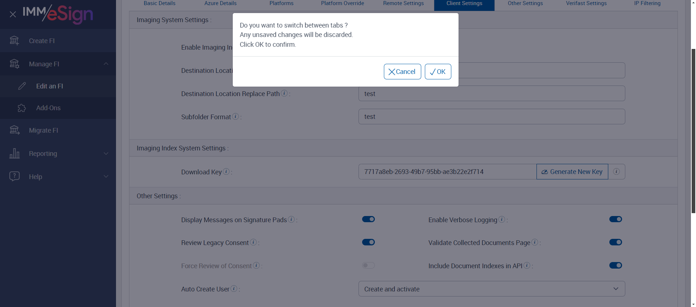Switch to the Other Settings tab
Screen dimensions: 696x307
[x=525, y=4]
